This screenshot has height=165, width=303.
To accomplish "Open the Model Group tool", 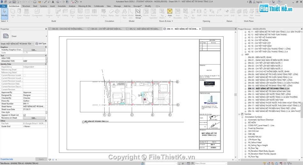I will tap(138, 13).
